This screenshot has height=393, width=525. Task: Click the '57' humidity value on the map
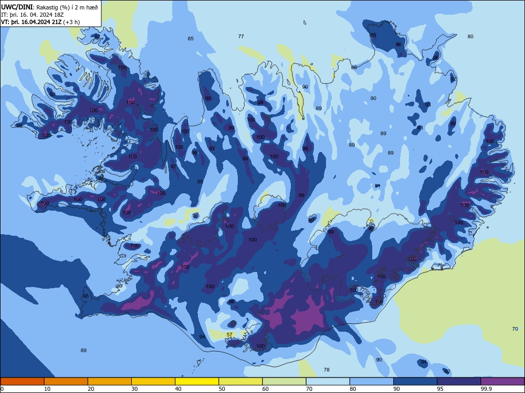pos(229,334)
